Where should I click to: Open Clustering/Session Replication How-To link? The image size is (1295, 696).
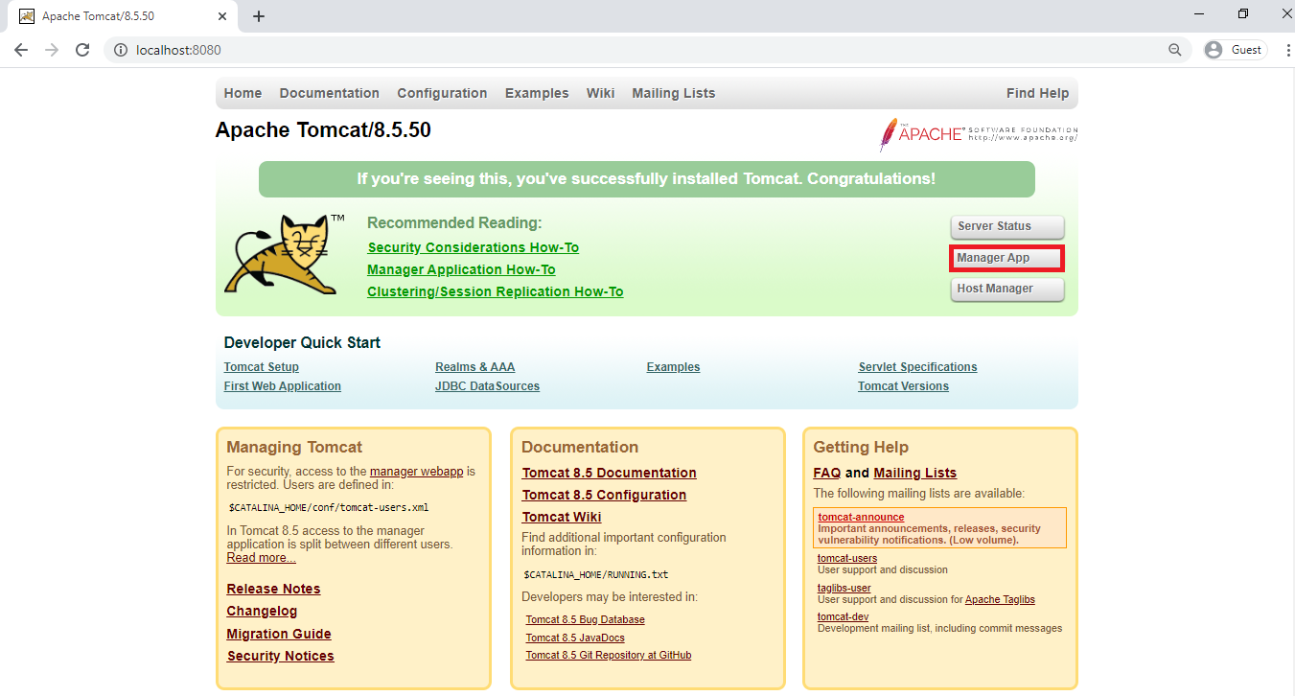496,291
